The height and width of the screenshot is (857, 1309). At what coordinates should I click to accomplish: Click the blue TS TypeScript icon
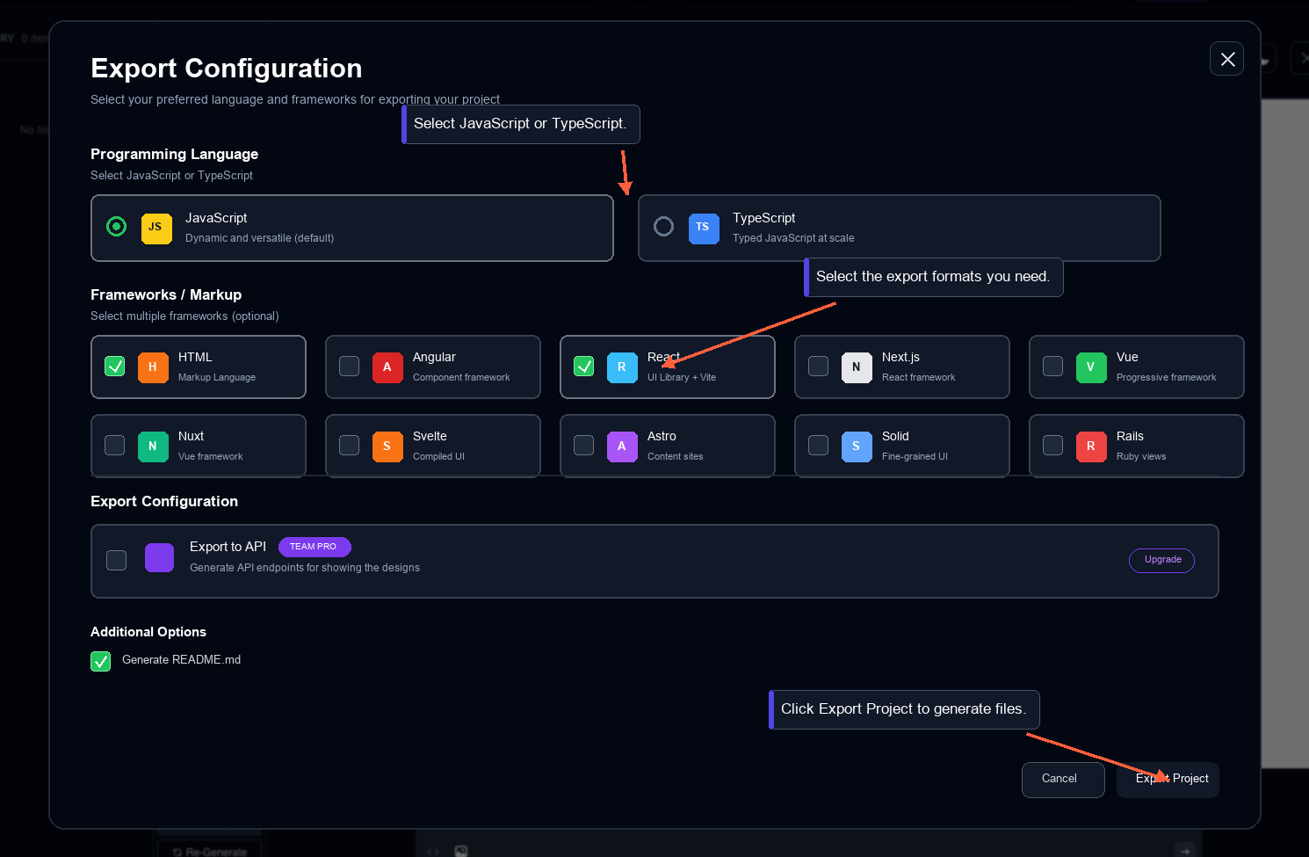(704, 228)
